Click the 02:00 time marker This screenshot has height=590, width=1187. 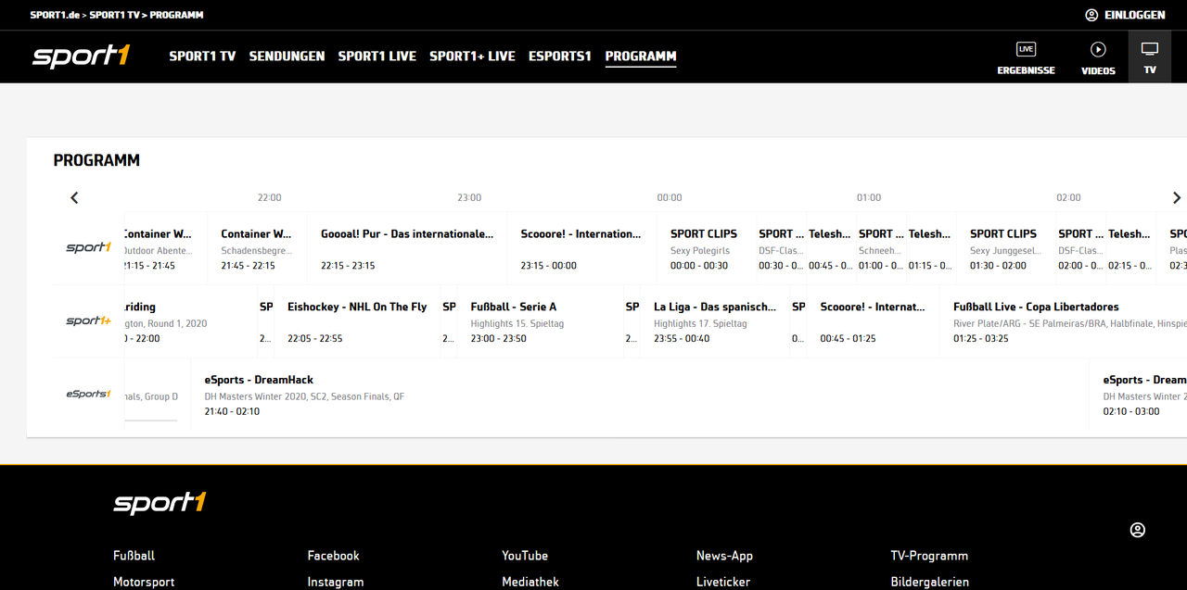click(x=1068, y=197)
